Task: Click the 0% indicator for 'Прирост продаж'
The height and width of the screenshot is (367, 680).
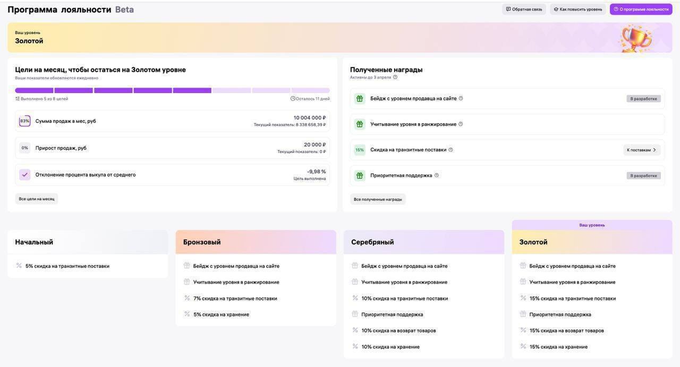Action: 24,148
